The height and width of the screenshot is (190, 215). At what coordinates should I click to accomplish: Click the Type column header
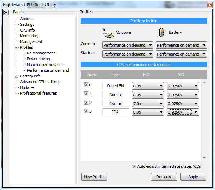(115, 75)
